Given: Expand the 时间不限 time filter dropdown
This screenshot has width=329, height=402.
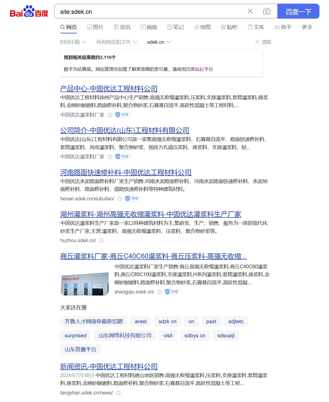Looking at the screenshot, I should tap(73, 42).
